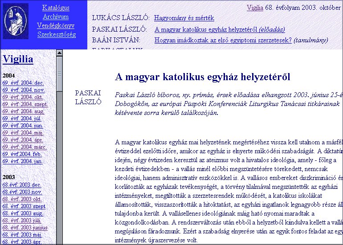Open issue 69. évf. 2004. jun.
The width and height of the screenshot is (343, 245).
(23, 126)
